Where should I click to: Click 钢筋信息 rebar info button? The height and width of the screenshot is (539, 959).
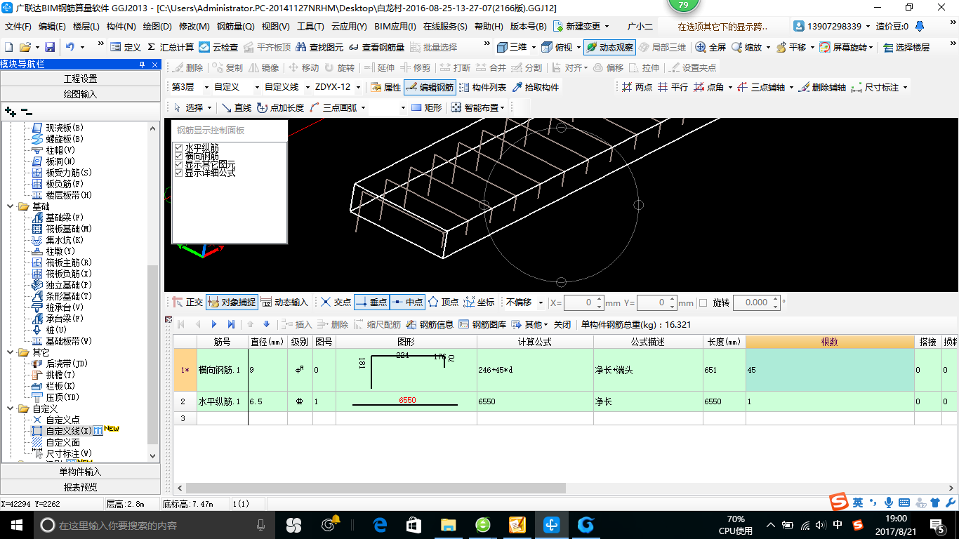coord(430,324)
